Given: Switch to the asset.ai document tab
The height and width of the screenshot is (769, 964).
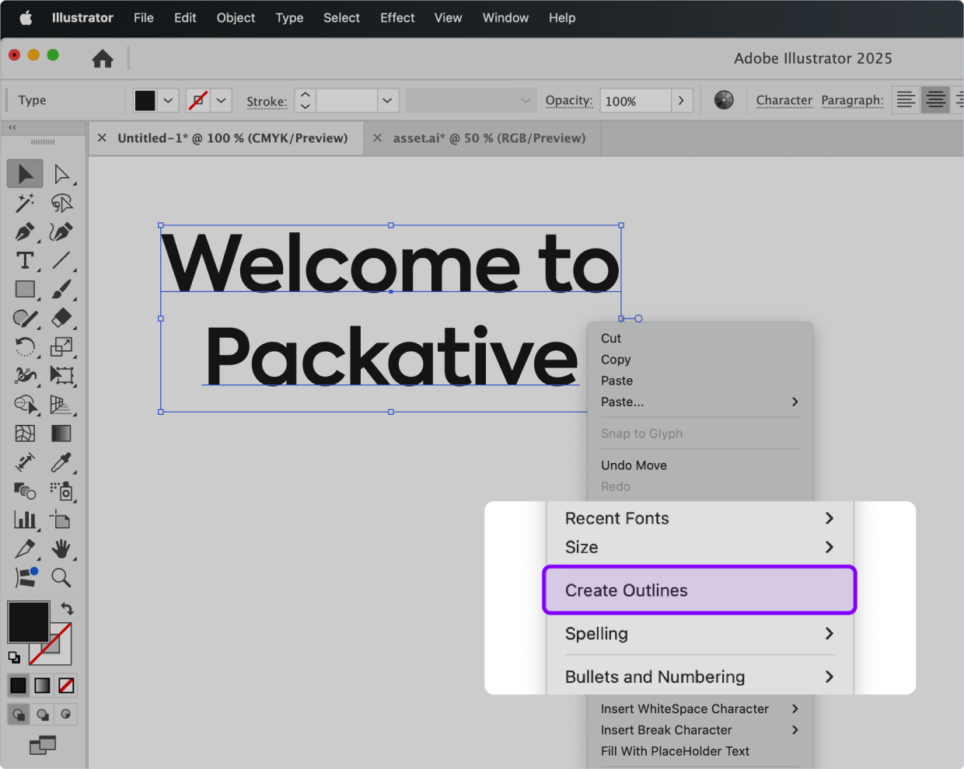Looking at the screenshot, I should (x=489, y=138).
